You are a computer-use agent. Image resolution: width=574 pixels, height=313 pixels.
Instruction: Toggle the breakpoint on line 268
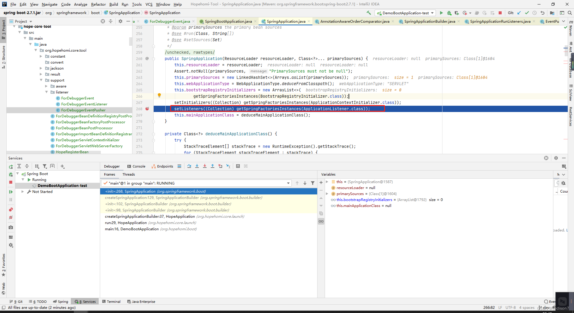pyautogui.click(x=147, y=109)
